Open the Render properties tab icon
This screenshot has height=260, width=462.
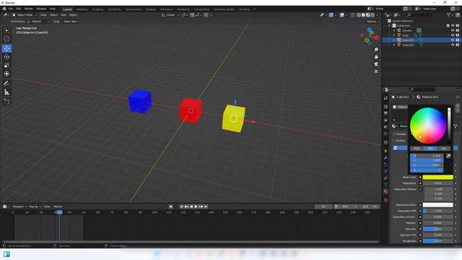[x=385, y=107]
